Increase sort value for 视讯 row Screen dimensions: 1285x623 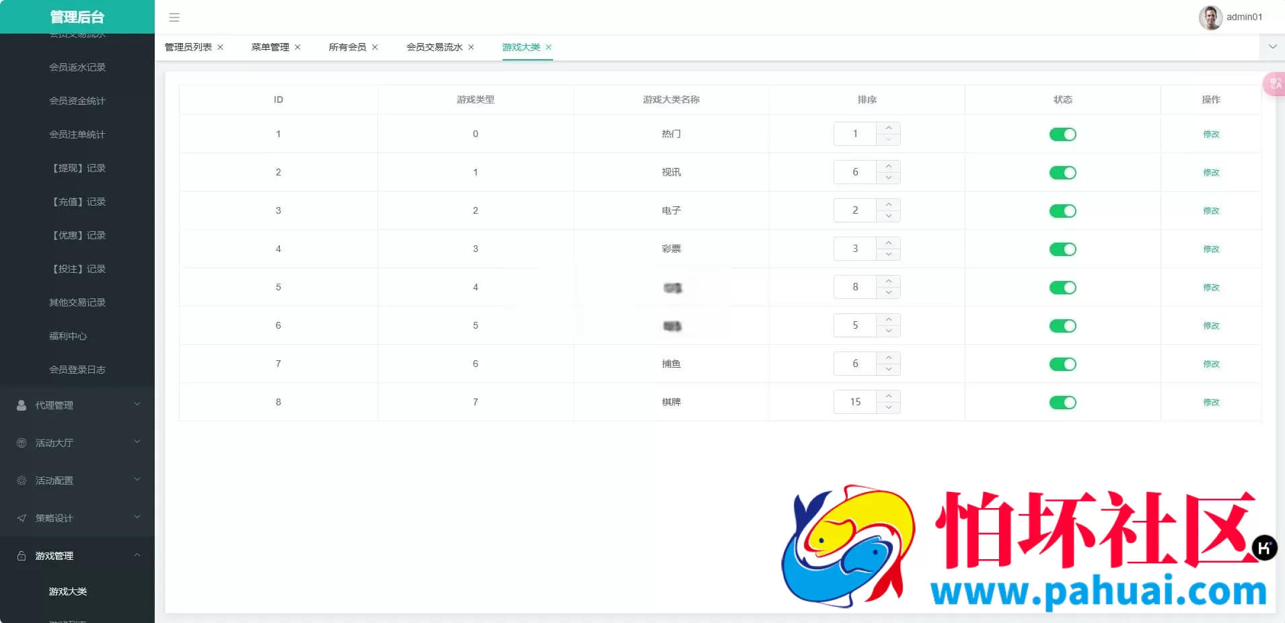[x=889, y=166]
